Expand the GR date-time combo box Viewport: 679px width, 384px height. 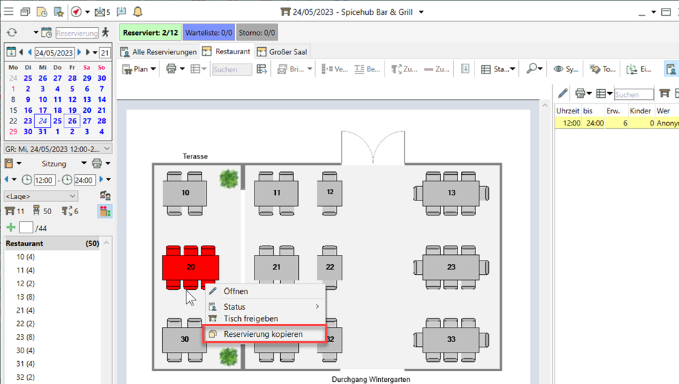coord(58,149)
